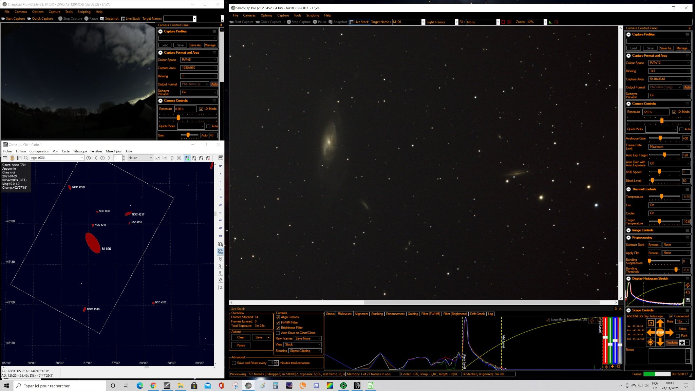
Task: Open the calendar icon in Cartes du Ciel toolbar
Action: pyautogui.click(x=5, y=158)
